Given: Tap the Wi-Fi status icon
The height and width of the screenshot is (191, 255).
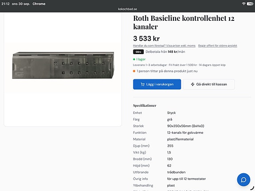Looking at the screenshot, I should [x=243, y=4].
